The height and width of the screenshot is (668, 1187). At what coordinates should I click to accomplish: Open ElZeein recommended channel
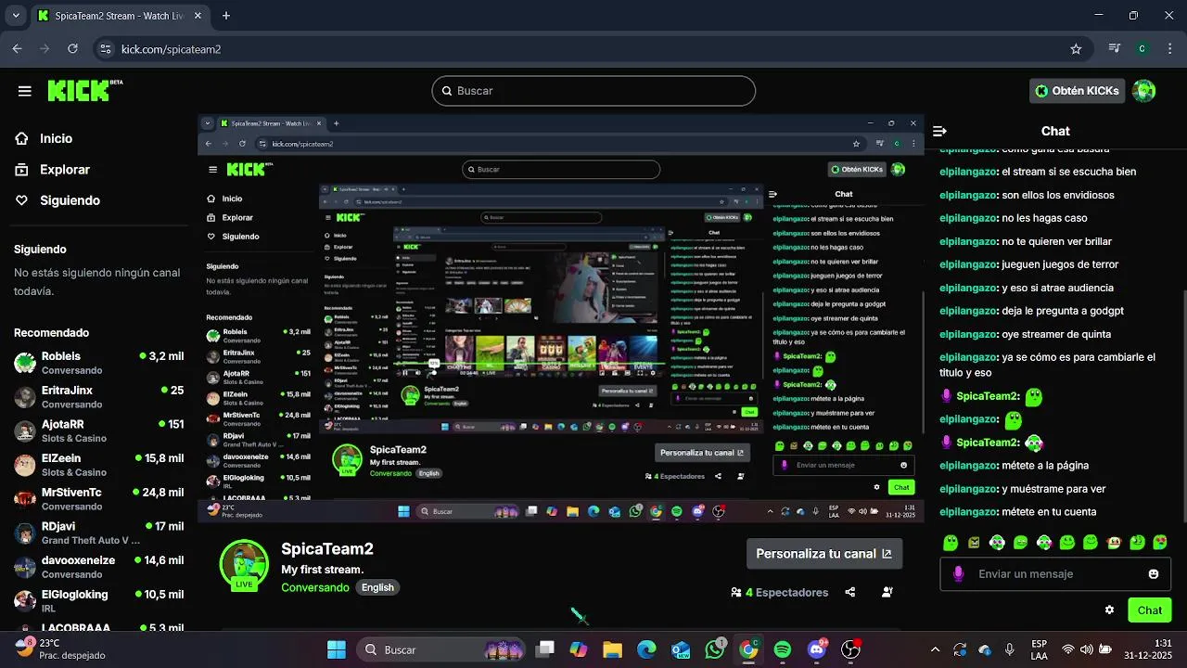coord(98,465)
